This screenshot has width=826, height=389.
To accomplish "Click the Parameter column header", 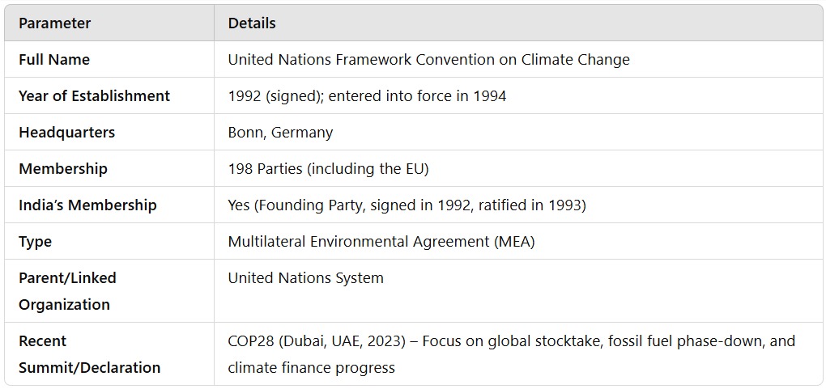I will 55,23.
